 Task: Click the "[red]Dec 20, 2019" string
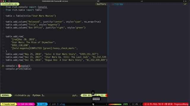[23, 39]
